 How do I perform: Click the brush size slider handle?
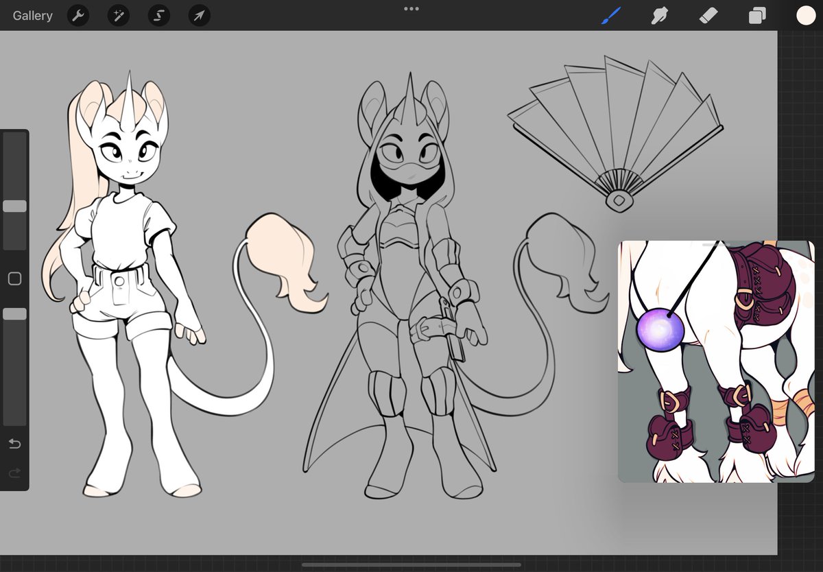[x=14, y=206]
